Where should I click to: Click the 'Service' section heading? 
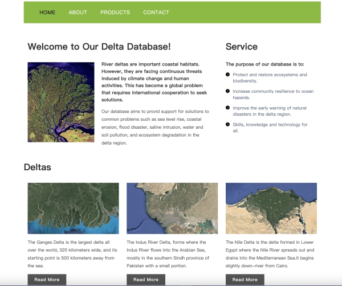coord(242,47)
